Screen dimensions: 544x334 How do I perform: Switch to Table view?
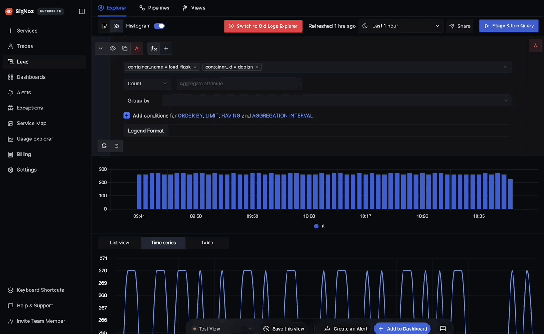(x=207, y=243)
